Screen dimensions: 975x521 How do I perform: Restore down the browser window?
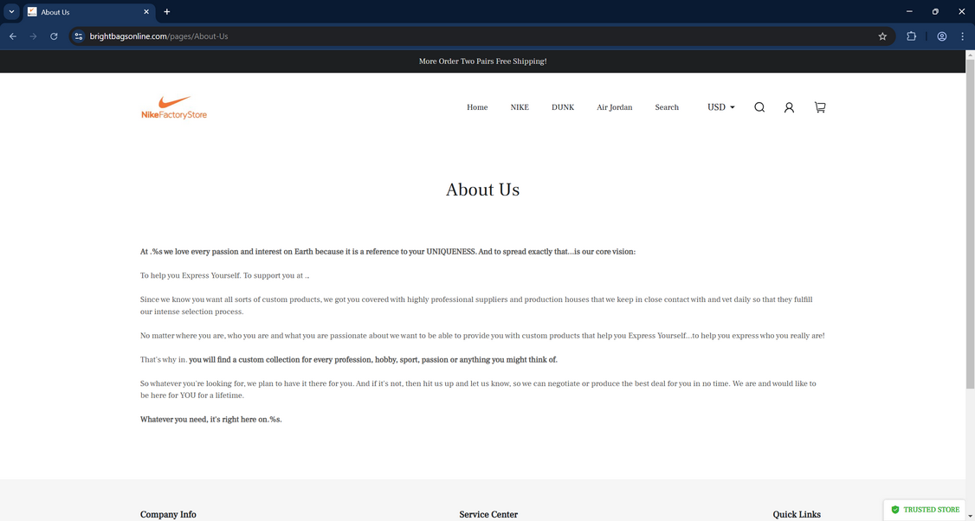[935, 12]
